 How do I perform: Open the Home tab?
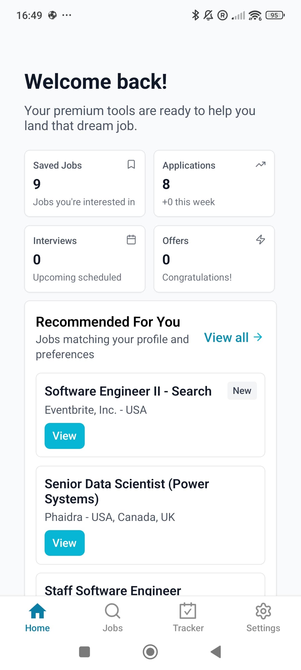pyautogui.click(x=37, y=618)
